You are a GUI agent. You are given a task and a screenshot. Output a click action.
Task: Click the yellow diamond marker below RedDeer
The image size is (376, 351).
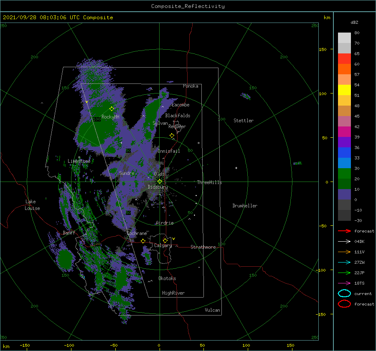(172, 135)
